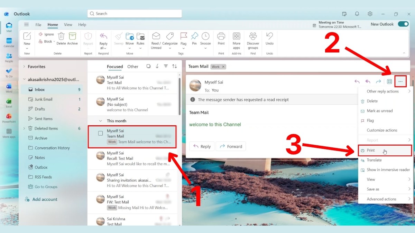Click the filter icon in message list

166,66
